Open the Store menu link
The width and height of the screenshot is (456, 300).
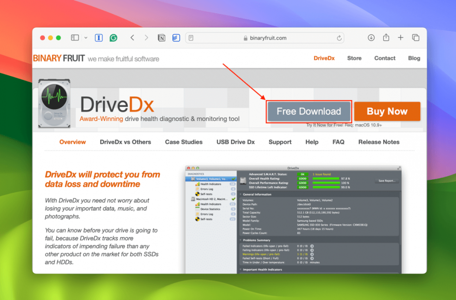[x=354, y=58]
